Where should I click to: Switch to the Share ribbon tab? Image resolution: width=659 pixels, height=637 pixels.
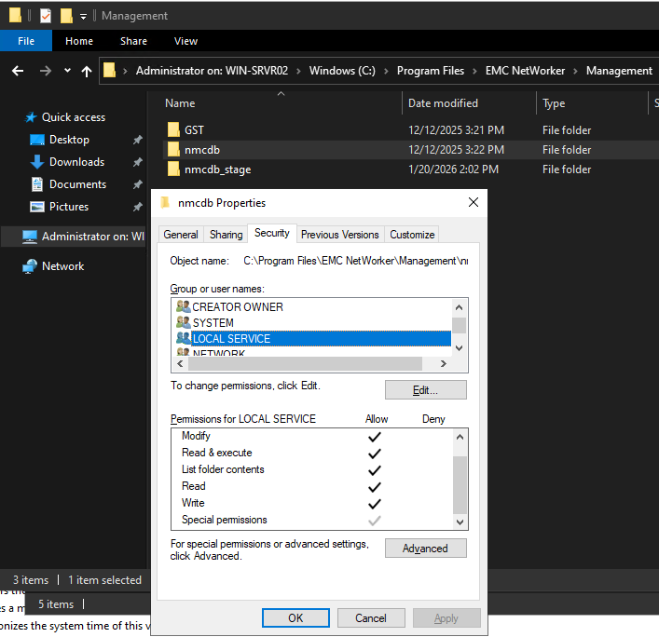tap(133, 41)
